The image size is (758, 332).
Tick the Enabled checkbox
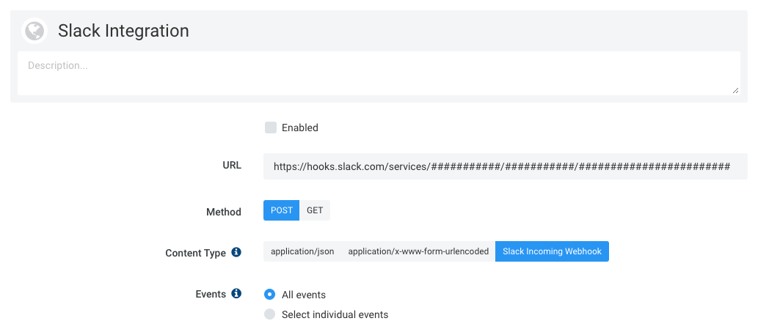click(x=271, y=128)
